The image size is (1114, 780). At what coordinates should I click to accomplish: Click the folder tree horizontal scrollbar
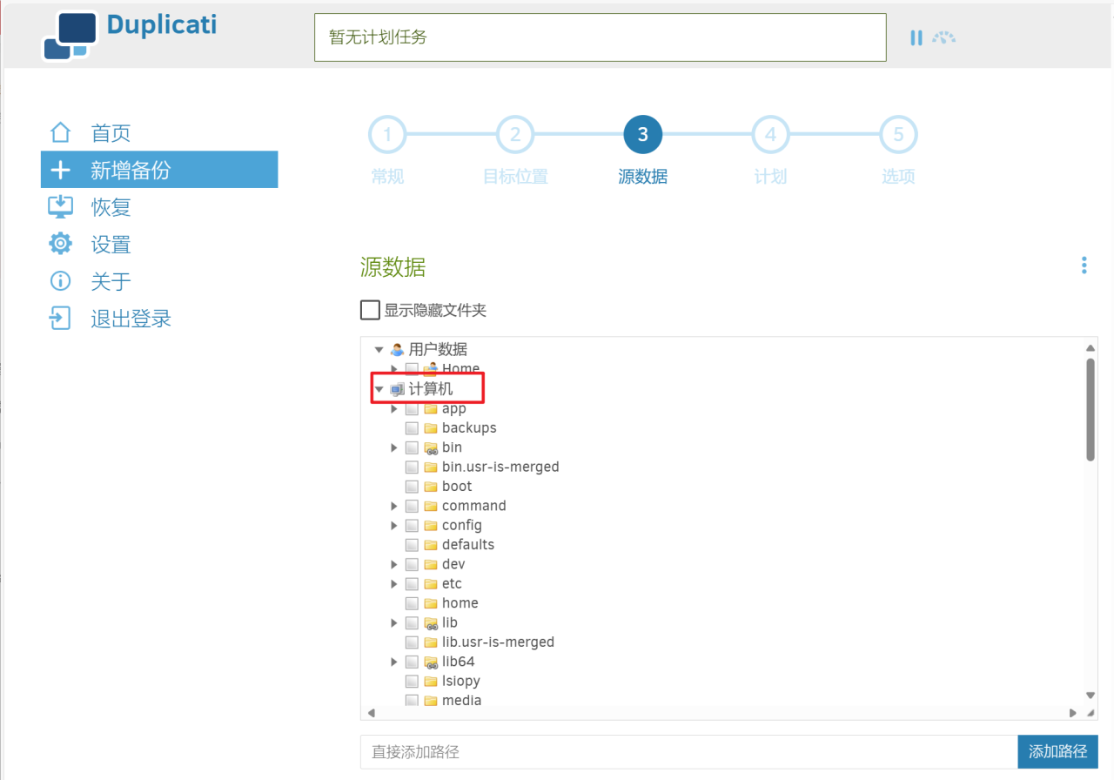[x=722, y=713]
